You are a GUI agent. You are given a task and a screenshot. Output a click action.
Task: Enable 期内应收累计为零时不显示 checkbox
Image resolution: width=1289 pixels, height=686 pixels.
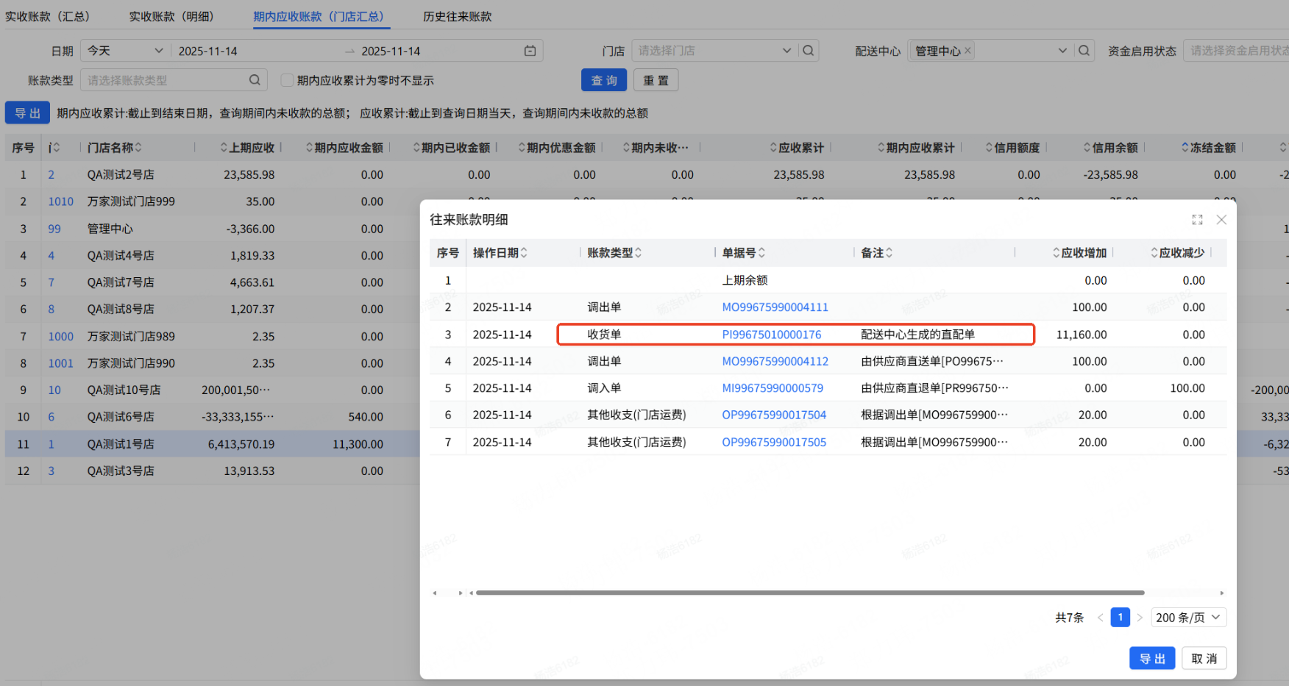(x=288, y=80)
